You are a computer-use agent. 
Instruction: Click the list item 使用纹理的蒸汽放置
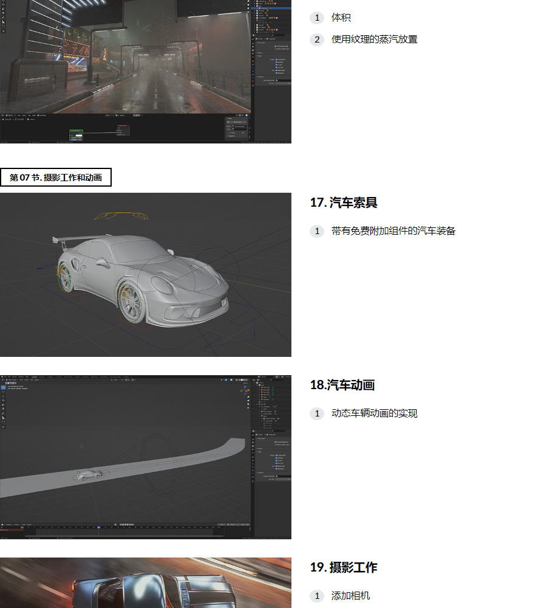pyautogui.click(x=375, y=39)
